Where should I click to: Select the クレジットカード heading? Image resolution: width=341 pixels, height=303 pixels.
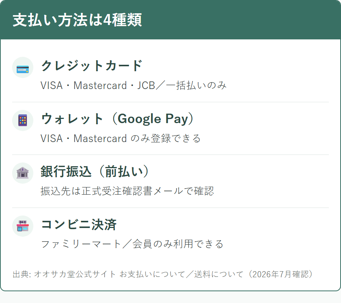92,66
